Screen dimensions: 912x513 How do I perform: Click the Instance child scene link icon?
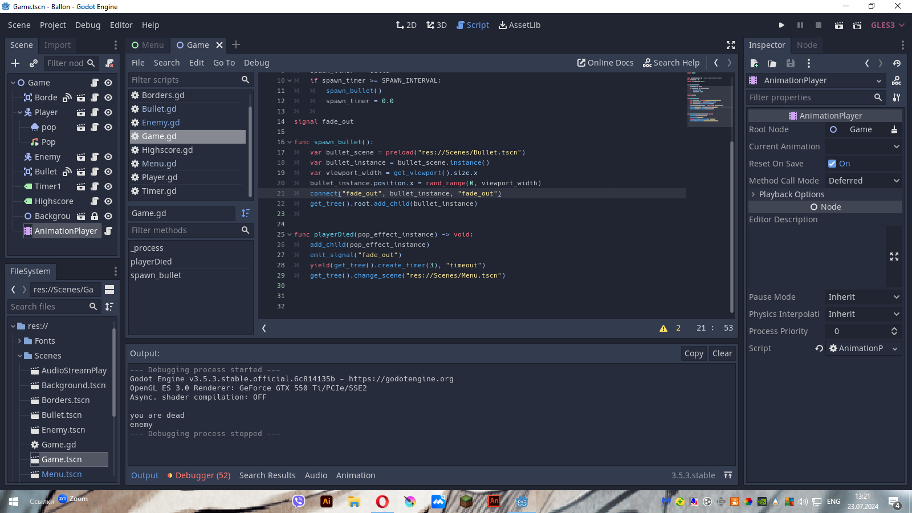click(34, 63)
